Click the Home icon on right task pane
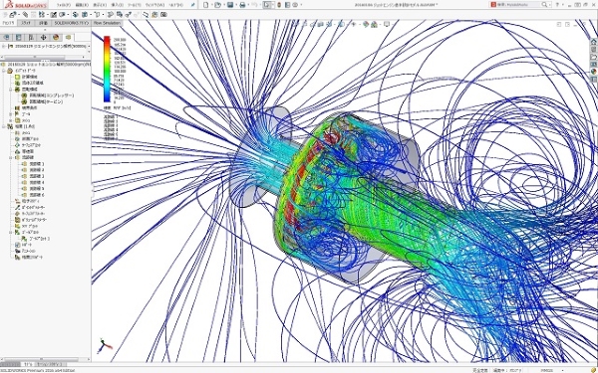 (593, 42)
